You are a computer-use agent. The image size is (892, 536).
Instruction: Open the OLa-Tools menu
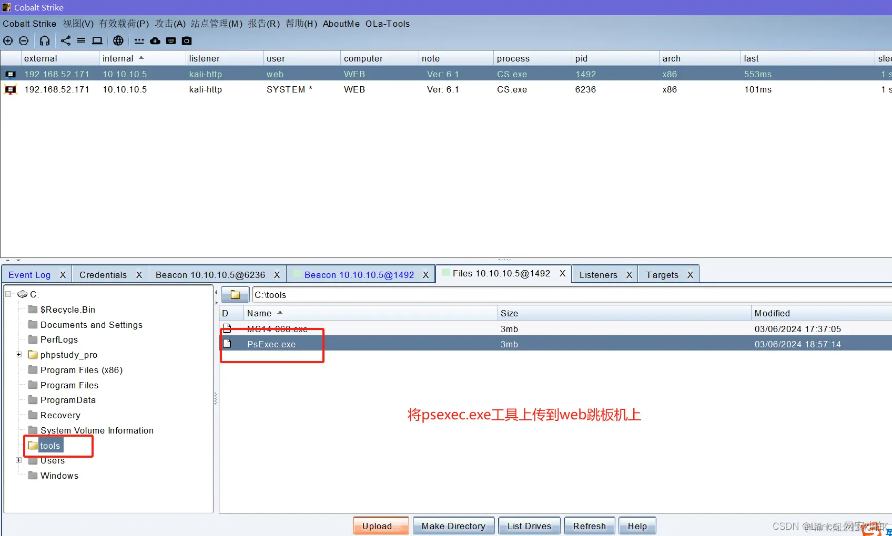pos(388,24)
